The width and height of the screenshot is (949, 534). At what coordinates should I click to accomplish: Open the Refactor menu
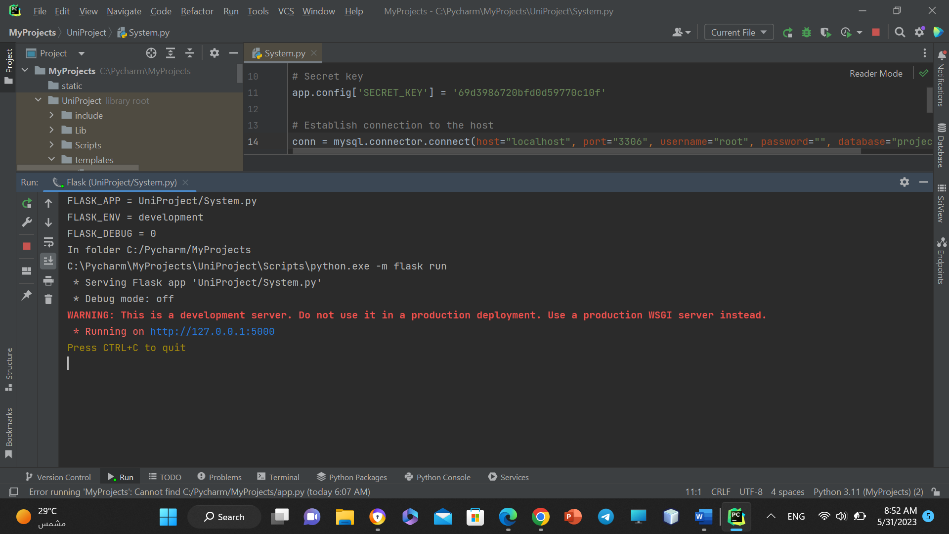click(x=197, y=11)
